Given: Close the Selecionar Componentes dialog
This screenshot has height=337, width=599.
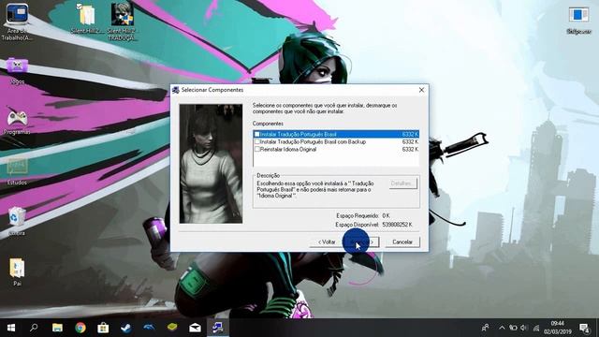Looking at the screenshot, I should (421, 90).
